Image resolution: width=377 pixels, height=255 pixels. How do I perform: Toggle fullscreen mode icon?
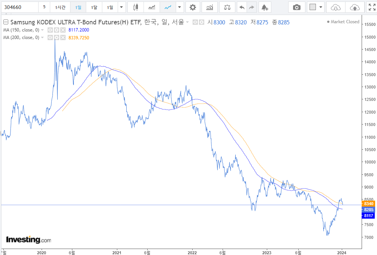[x=372, y=7]
